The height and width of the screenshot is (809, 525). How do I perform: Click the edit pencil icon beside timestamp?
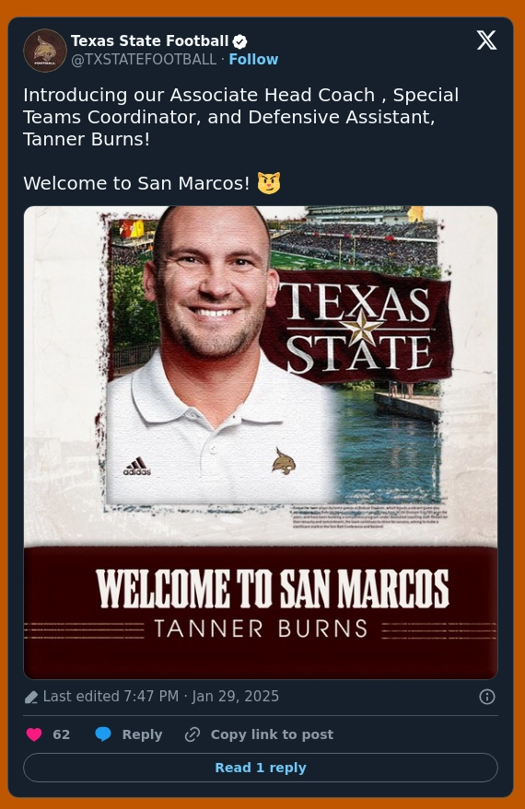(31, 698)
